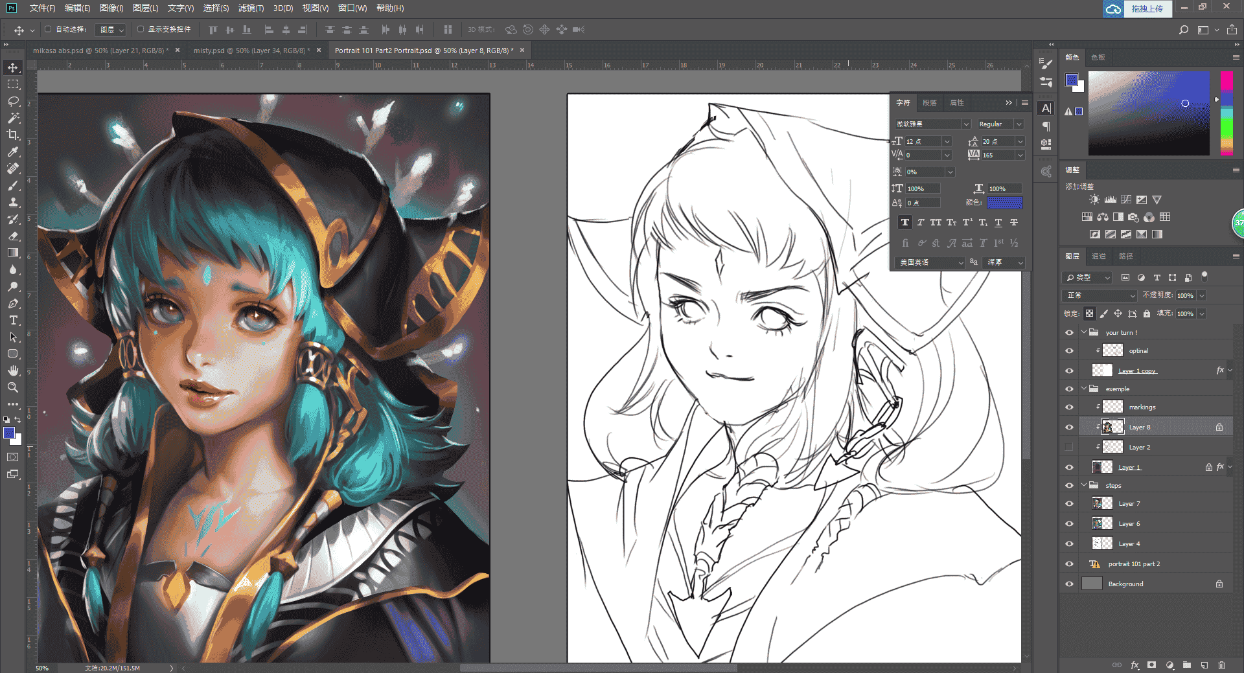Collapse the 'your turn !' group

[x=1083, y=332]
